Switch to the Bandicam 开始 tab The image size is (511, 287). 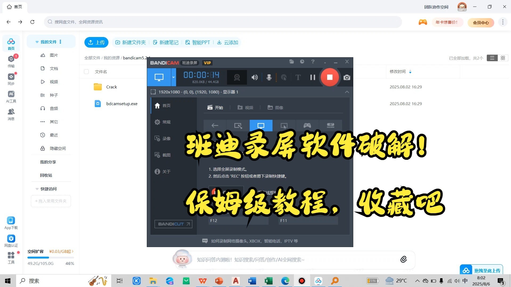pos(215,108)
